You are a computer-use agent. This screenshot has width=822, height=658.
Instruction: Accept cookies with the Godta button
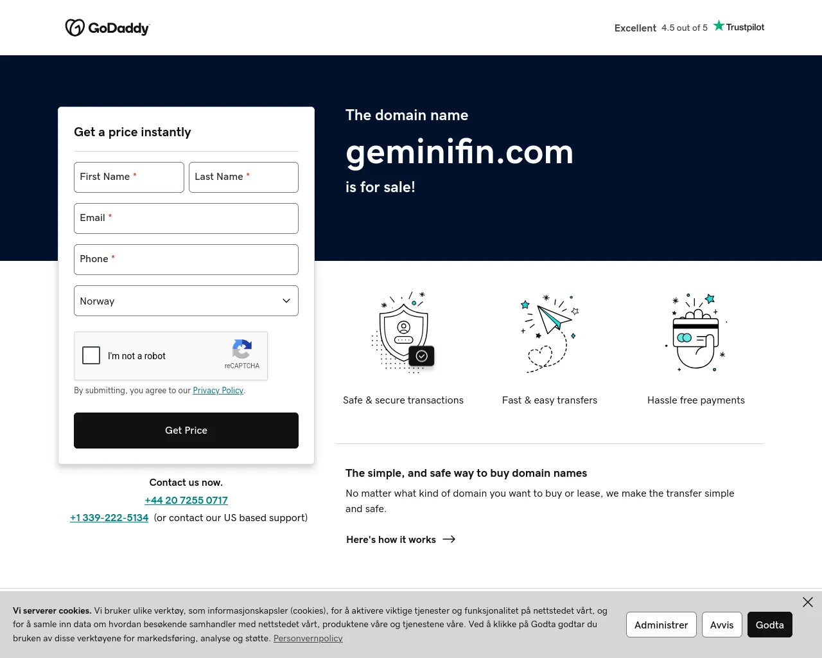point(770,625)
